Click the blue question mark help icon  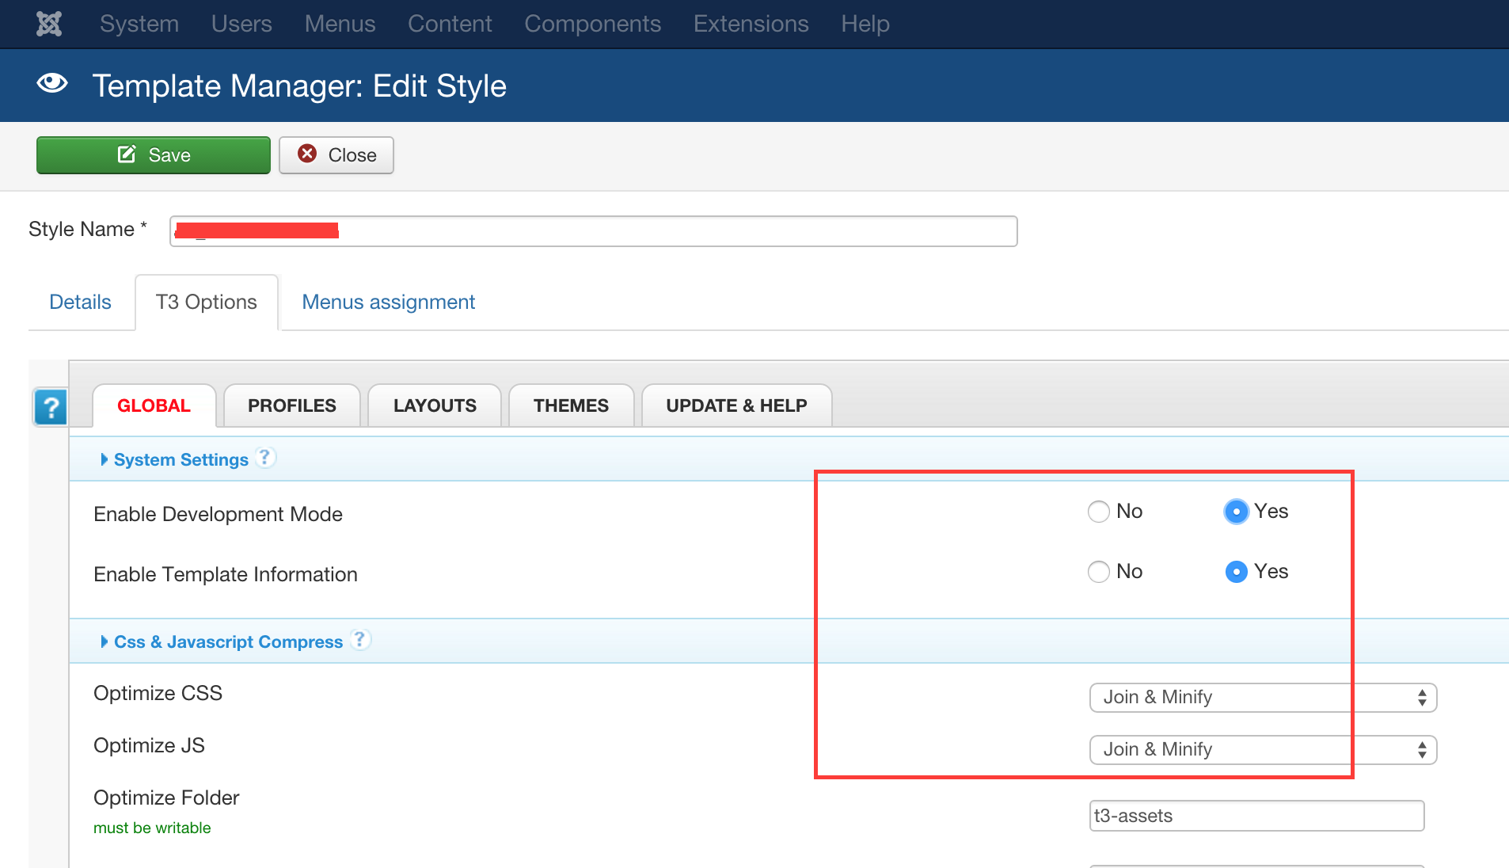pyautogui.click(x=51, y=408)
